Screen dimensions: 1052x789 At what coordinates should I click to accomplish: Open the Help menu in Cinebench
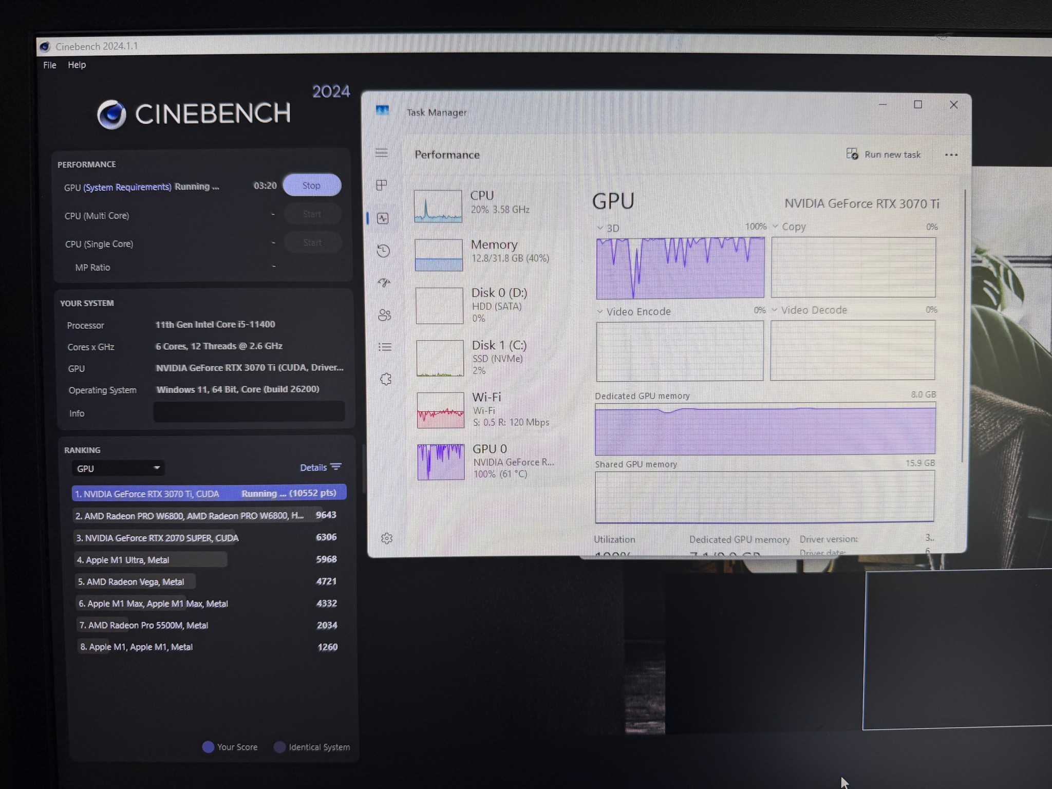point(77,65)
